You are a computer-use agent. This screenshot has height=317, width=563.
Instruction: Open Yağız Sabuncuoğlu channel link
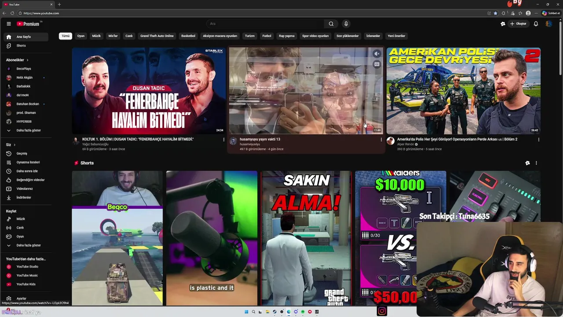pos(95,144)
